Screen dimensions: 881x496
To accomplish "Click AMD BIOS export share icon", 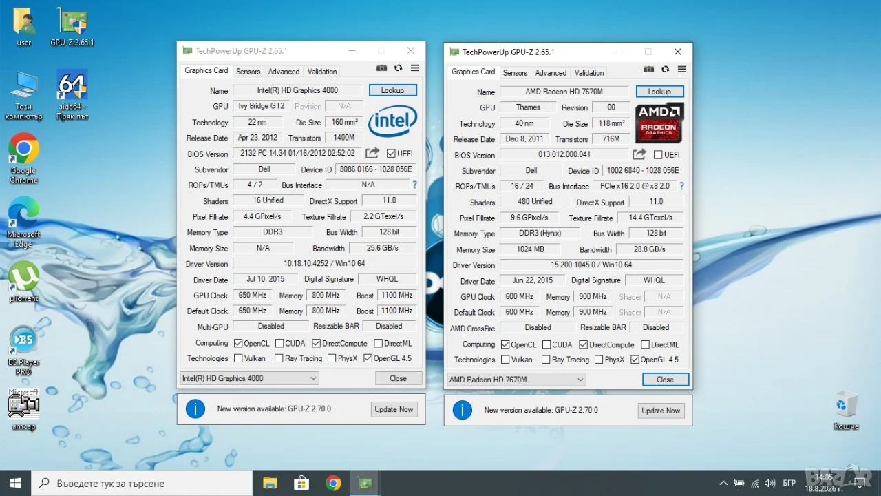I will pos(639,154).
